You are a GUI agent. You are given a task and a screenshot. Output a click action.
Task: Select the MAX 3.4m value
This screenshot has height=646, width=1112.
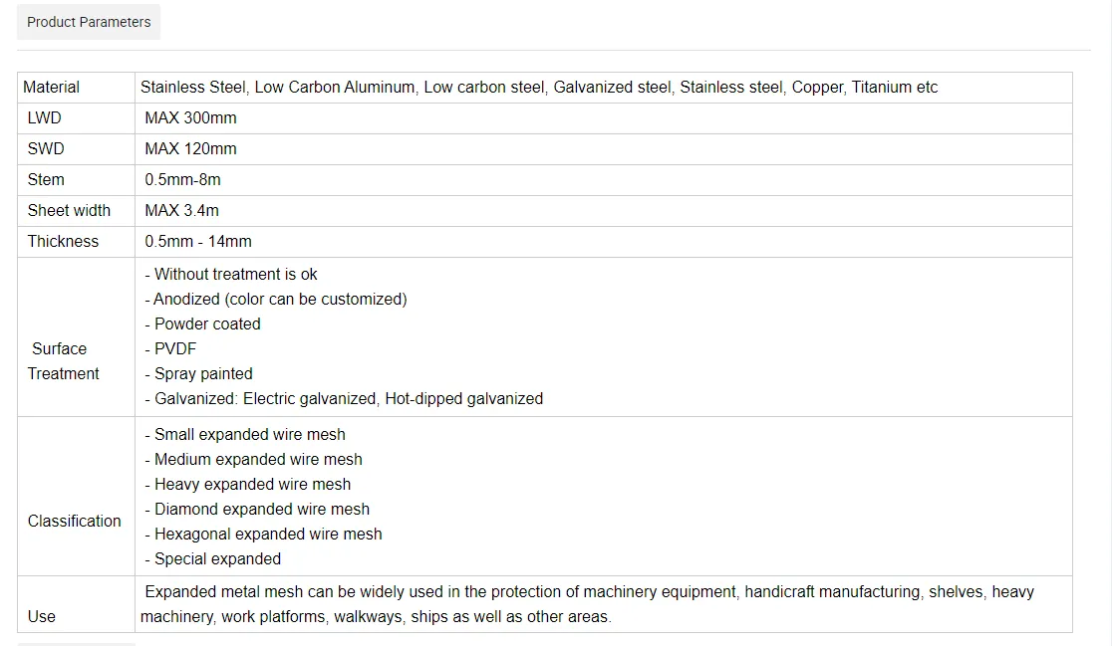click(181, 211)
